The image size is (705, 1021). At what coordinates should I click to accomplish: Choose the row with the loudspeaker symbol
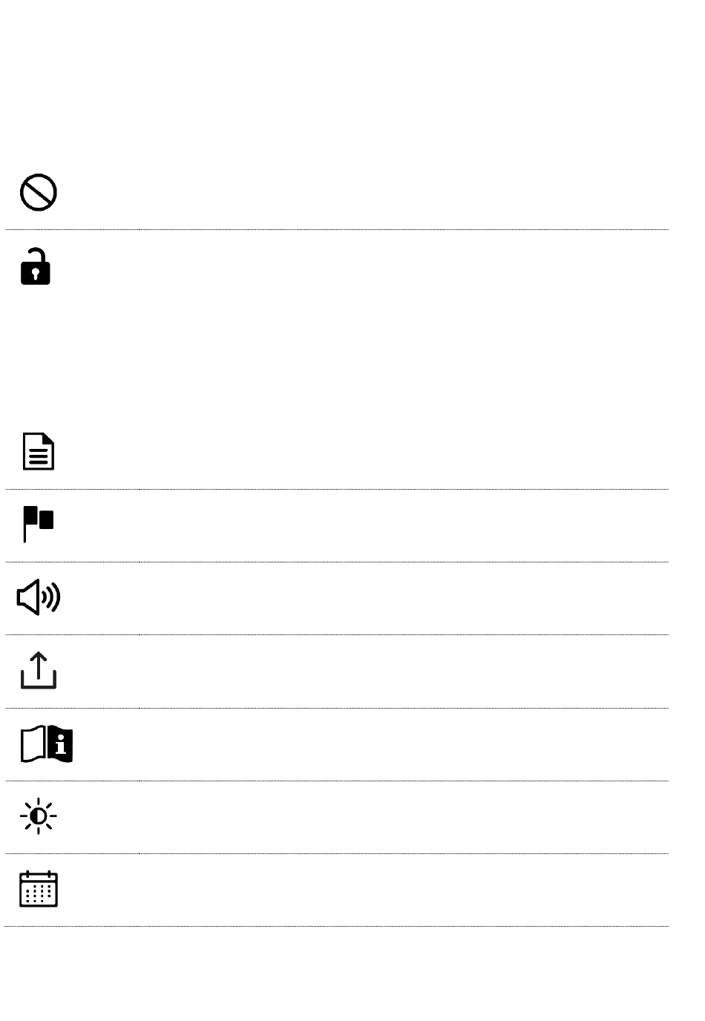coord(336,598)
